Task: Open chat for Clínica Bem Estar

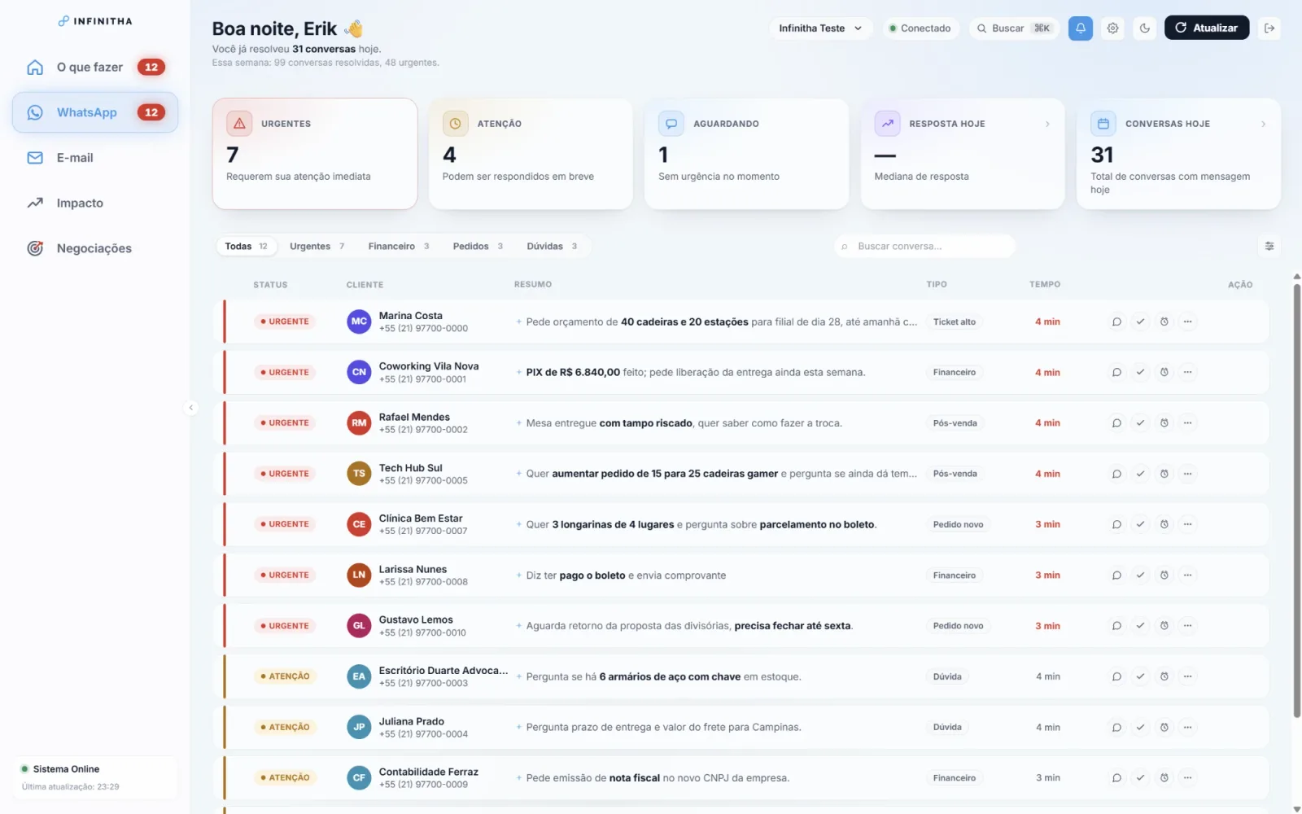Action: [1116, 524]
